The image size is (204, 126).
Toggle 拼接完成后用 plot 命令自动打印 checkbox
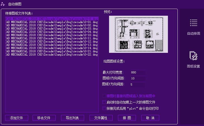(104, 108)
